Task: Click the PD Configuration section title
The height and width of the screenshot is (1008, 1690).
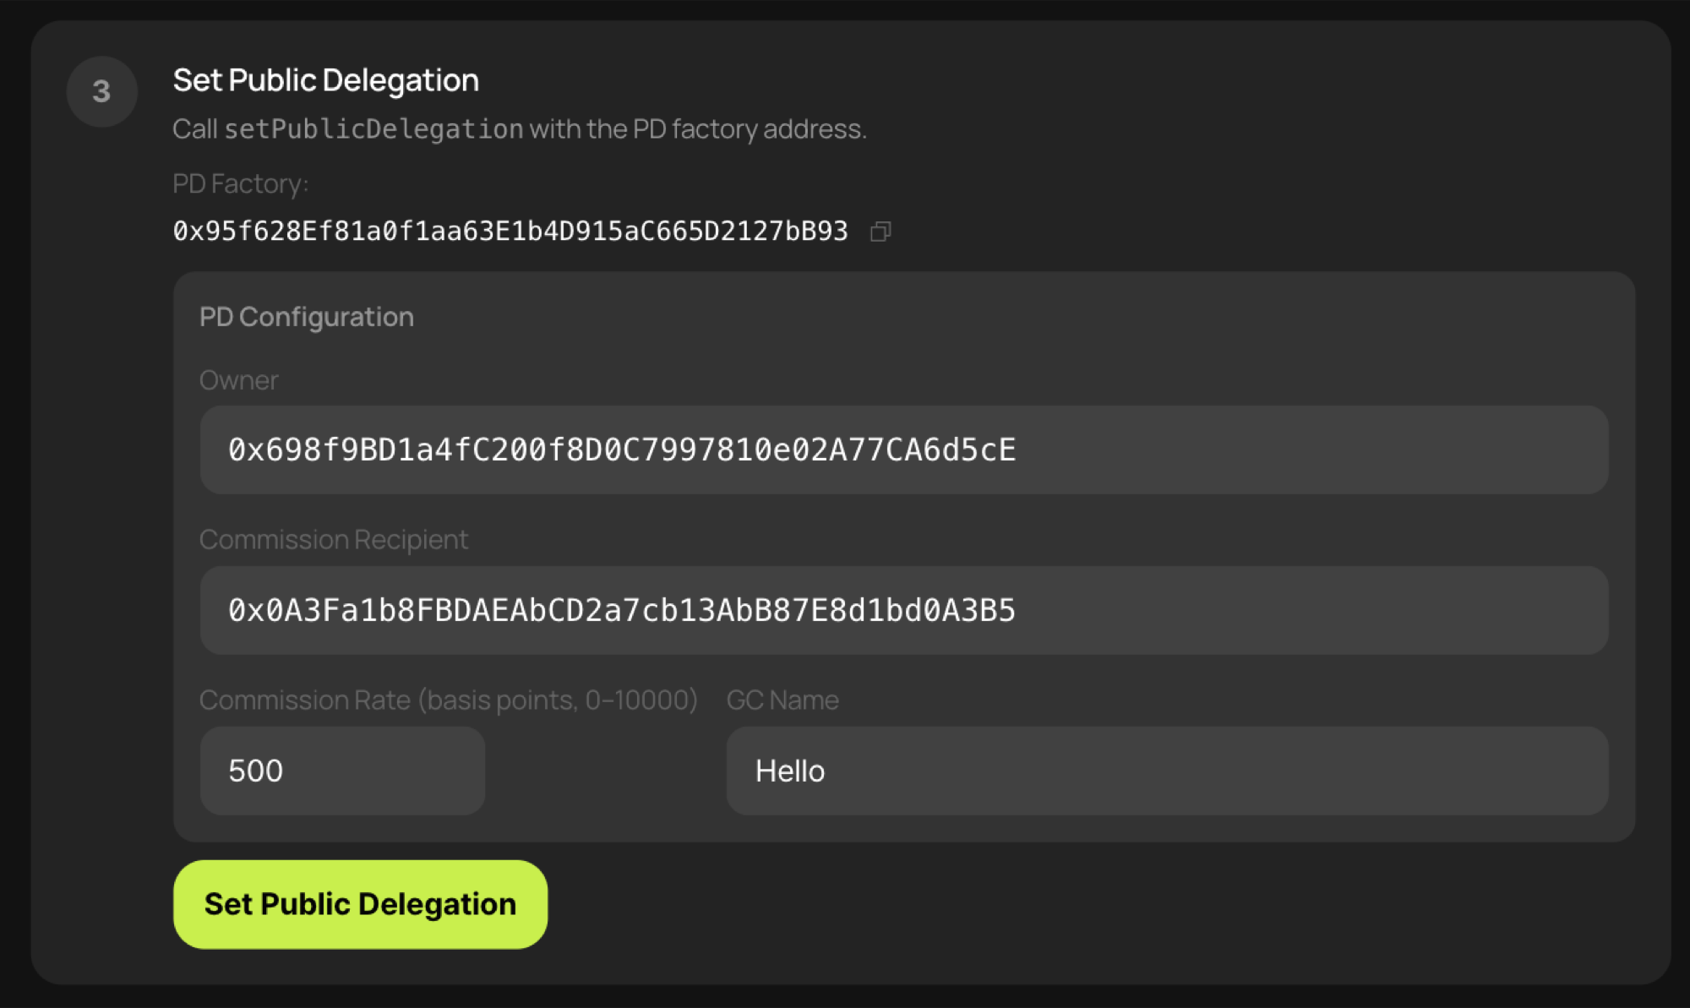Action: click(x=306, y=317)
